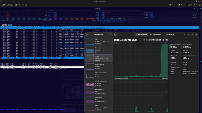Open a new tab with Nouvel onglet
The image size is (202, 113).
(x=8, y=5)
